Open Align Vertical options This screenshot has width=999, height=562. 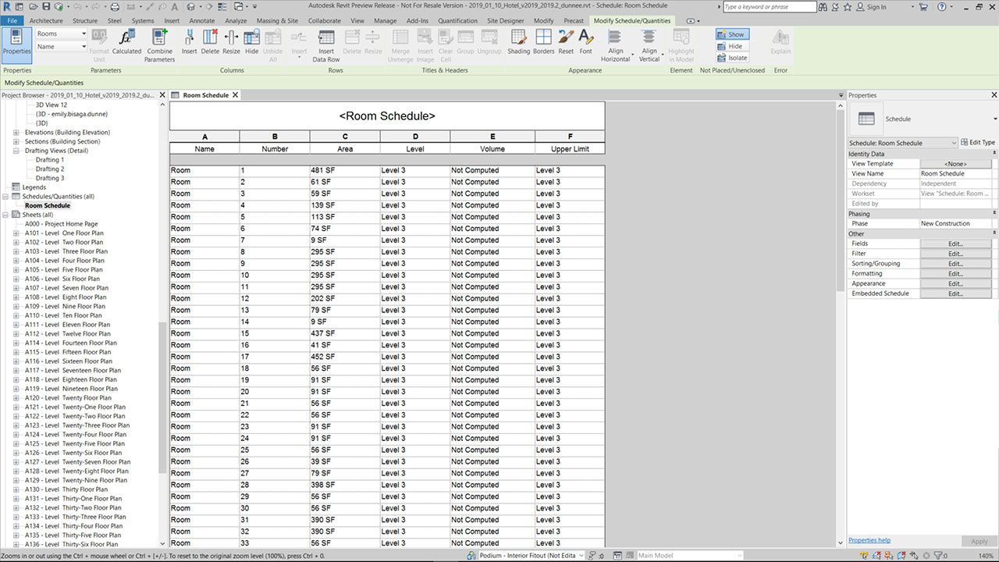pyautogui.click(x=649, y=44)
